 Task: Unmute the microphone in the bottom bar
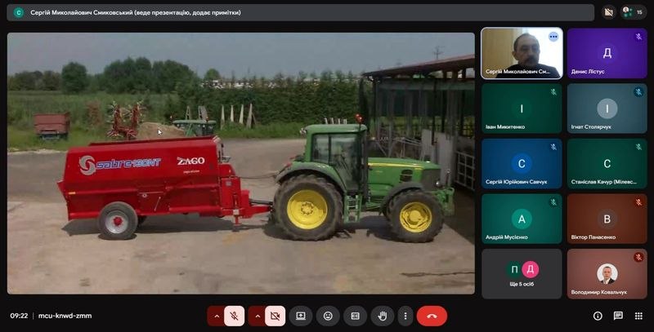(234, 316)
